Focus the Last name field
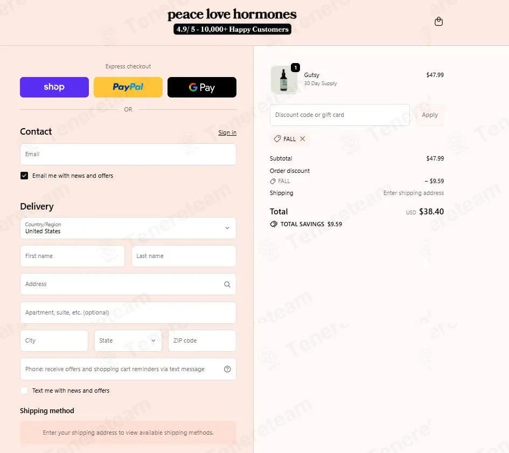Image resolution: width=509 pixels, height=453 pixels. [x=184, y=256]
